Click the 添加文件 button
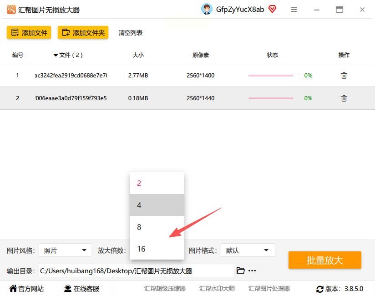 pyautogui.click(x=29, y=32)
